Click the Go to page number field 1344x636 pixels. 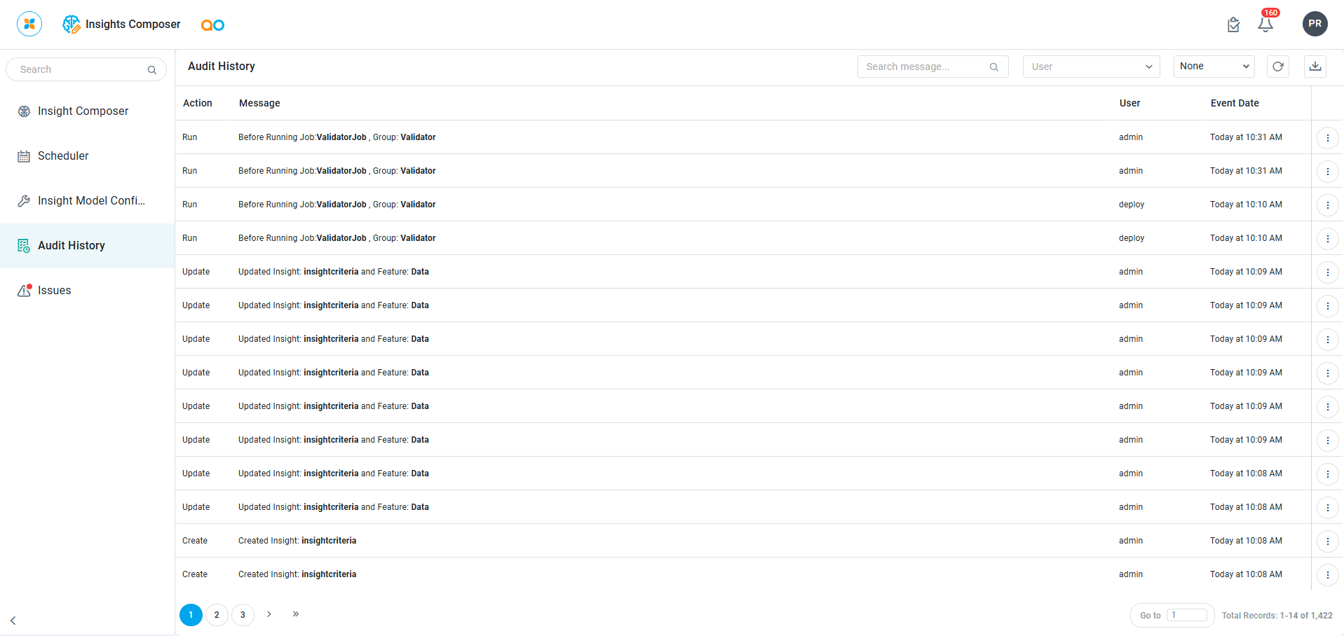point(1186,615)
